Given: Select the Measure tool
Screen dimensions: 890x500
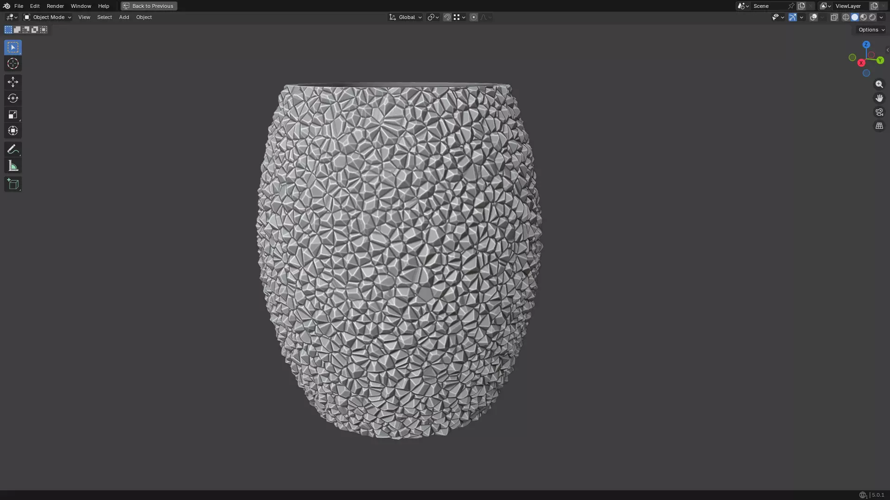Looking at the screenshot, I should [x=13, y=166].
